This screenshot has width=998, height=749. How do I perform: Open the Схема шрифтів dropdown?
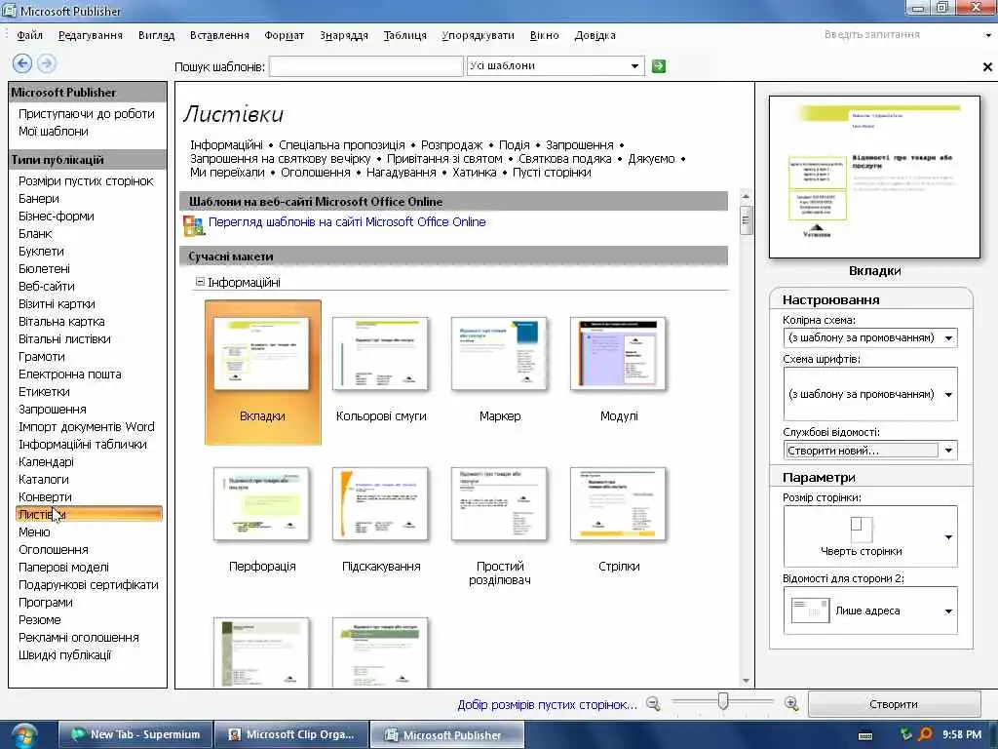[948, 394]
